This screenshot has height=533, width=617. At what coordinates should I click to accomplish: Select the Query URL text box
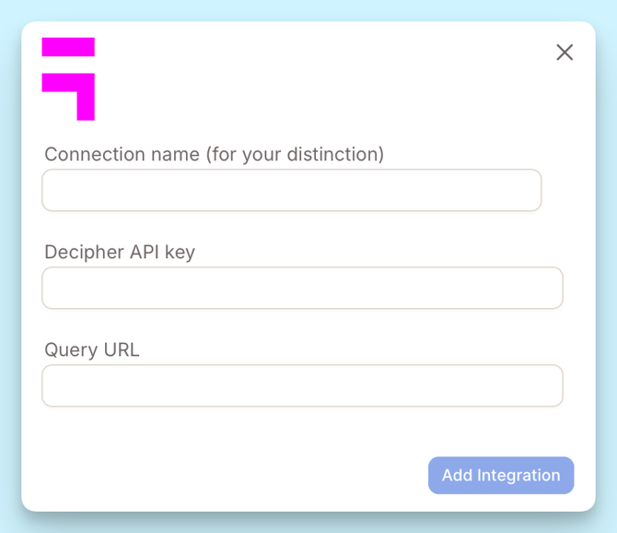coord(302,385)
